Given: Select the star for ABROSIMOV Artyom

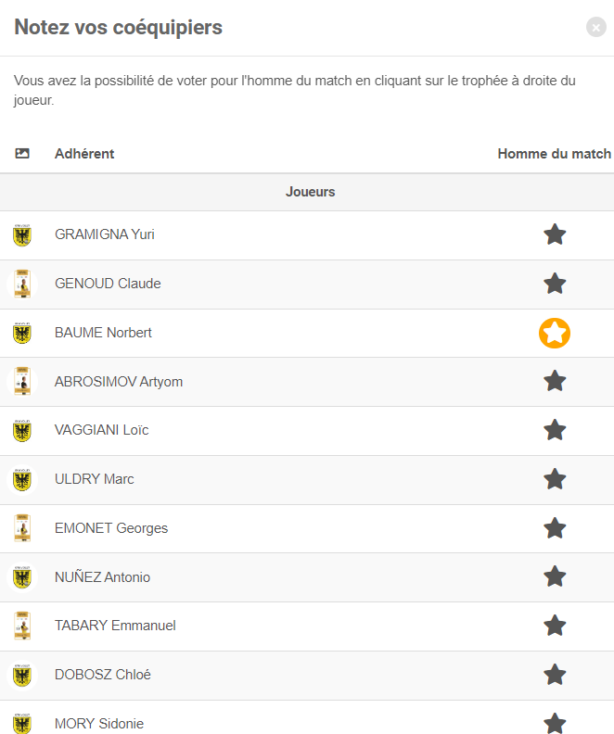Looking at the screenshot, I should 555,381.
